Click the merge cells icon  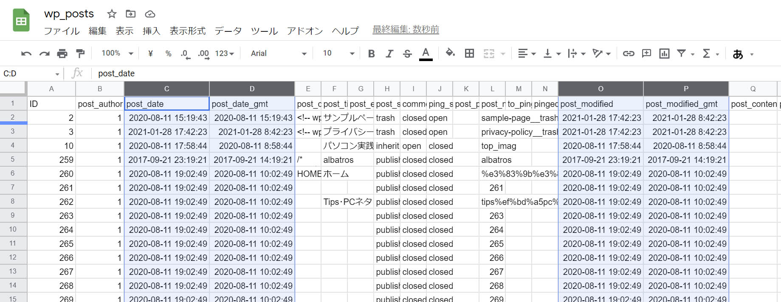click(x=489, y=53)
